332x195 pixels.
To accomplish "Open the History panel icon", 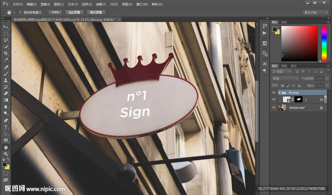I will coord(265,26).
